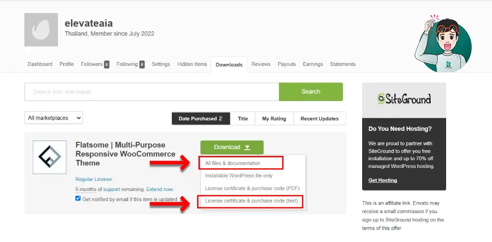Viewport: 492px width, 242px height.
Task: Click the cartoon character mascot image
Action: coord(443,43)
